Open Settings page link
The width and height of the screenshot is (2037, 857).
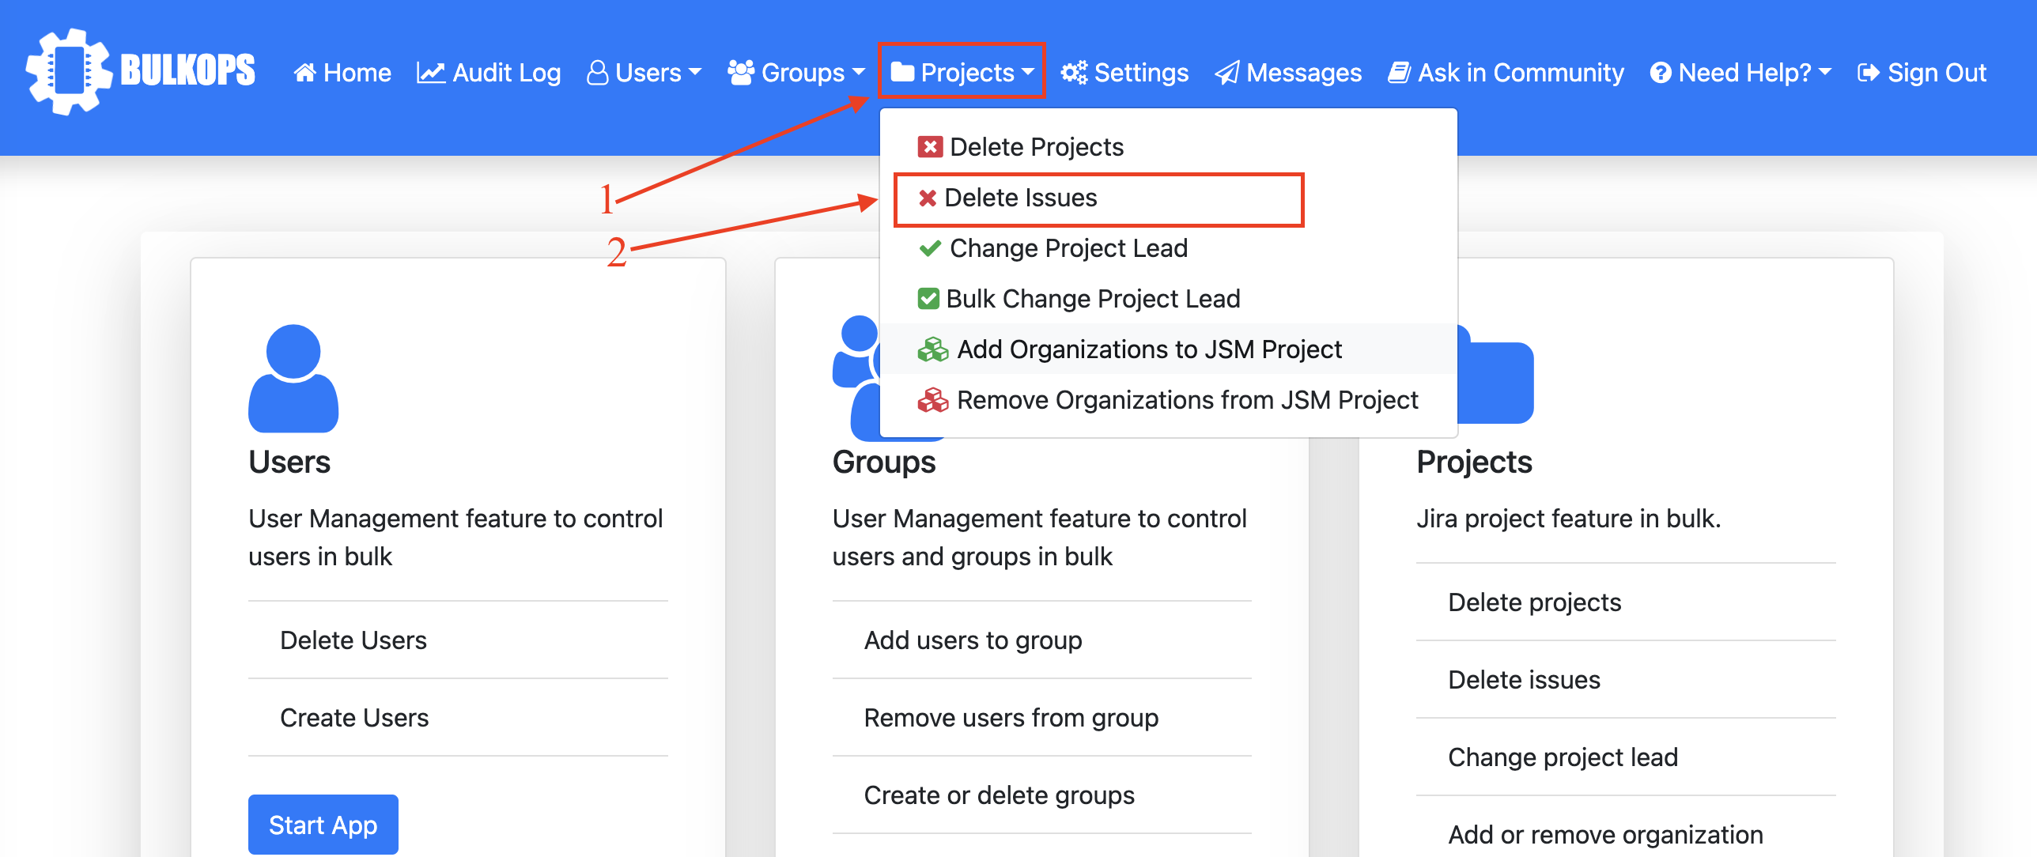(1124, 73)
